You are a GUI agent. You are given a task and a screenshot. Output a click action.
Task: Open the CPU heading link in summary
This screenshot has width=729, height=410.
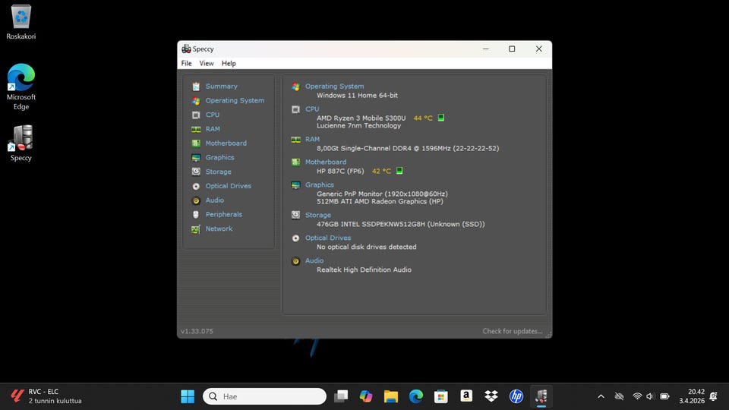[x=312, y=109]
